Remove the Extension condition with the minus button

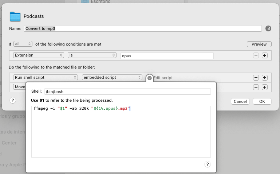click(256, 55)
